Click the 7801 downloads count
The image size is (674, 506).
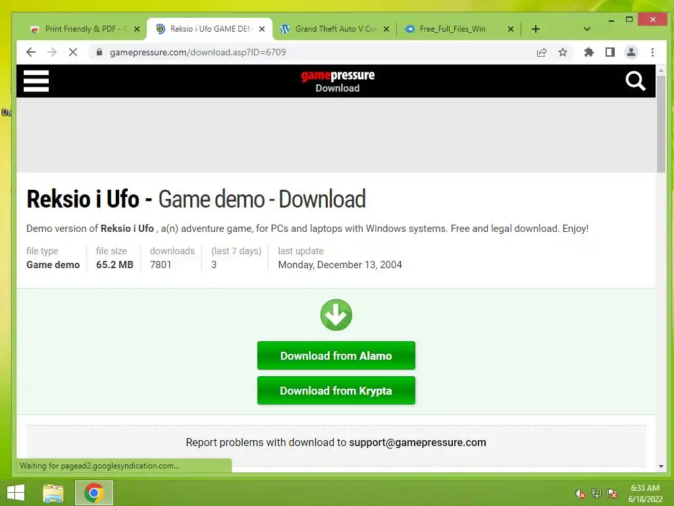[161, 265]
